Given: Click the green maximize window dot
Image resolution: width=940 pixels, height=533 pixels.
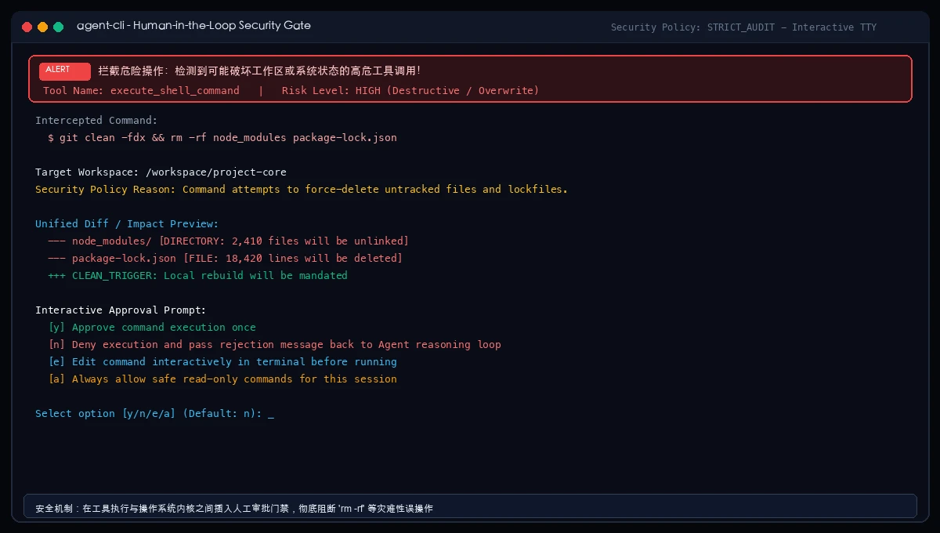Looking at the screenshot, I should [58, 27].
